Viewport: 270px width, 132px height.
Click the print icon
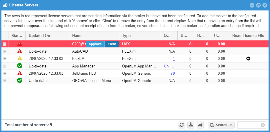coord(200,125)
